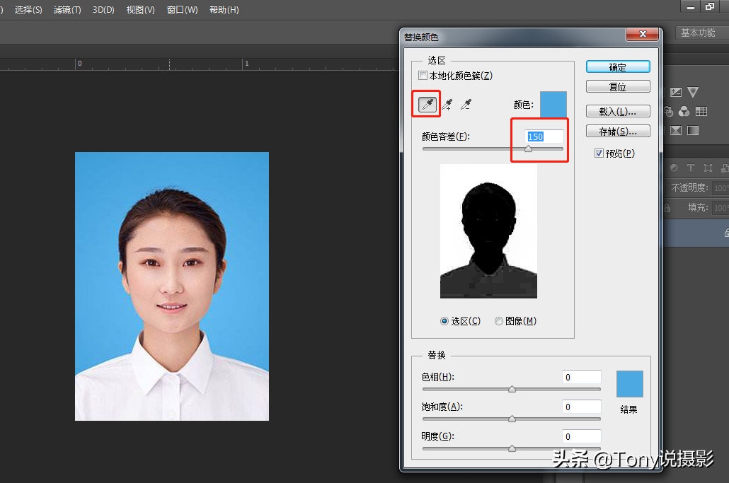
Task: Click the layer fill value box
Action: click(721, 208)
